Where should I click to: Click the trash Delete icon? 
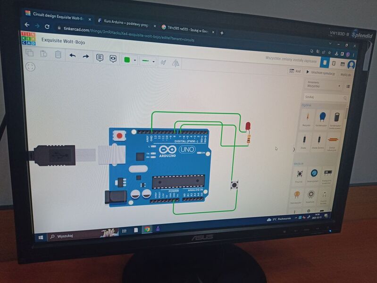(x=58, y=54)
